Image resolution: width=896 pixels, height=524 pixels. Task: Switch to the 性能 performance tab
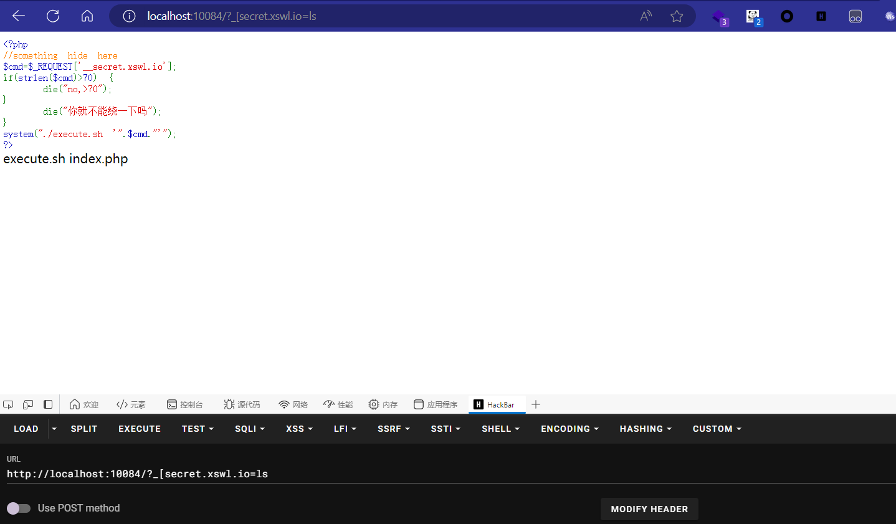coord(338,404)
